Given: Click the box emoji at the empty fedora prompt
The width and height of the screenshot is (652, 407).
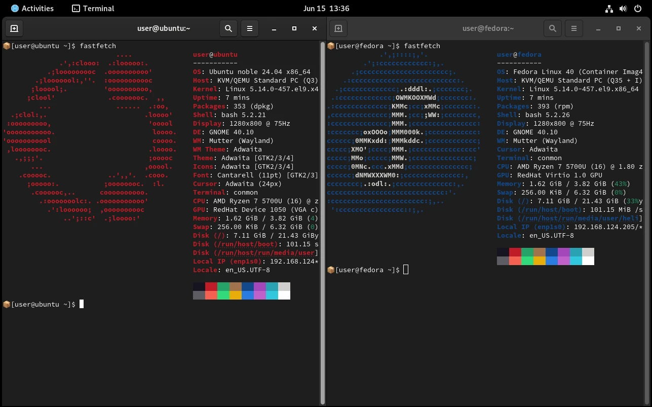Looking at the screenshot, I should [x=331, y=270].
